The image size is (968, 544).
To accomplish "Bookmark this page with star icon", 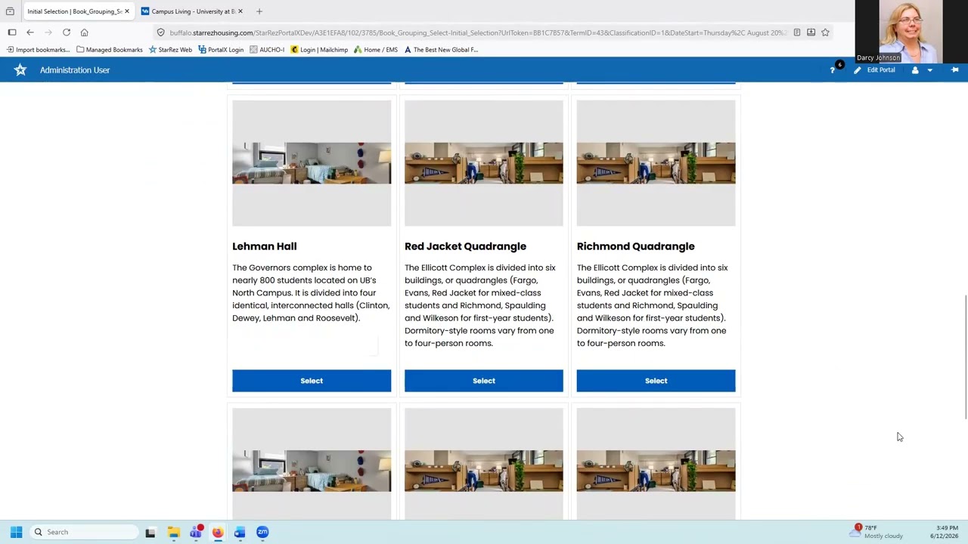I will pos(825,32).
